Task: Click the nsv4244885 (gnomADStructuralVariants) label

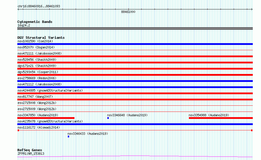Action: 50,90
